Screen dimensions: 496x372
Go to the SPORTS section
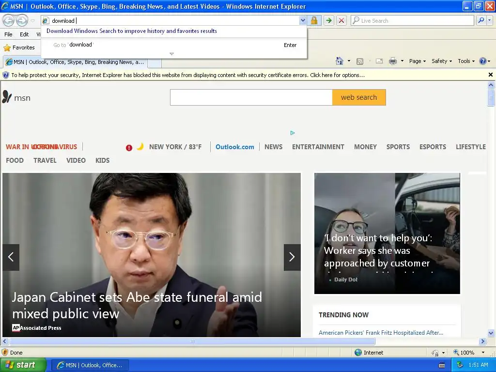tap(398, 147)
